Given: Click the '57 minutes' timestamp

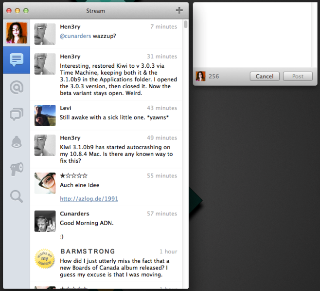Looking at the screenshot, I should pyautogui.click(x=162, y=213).
